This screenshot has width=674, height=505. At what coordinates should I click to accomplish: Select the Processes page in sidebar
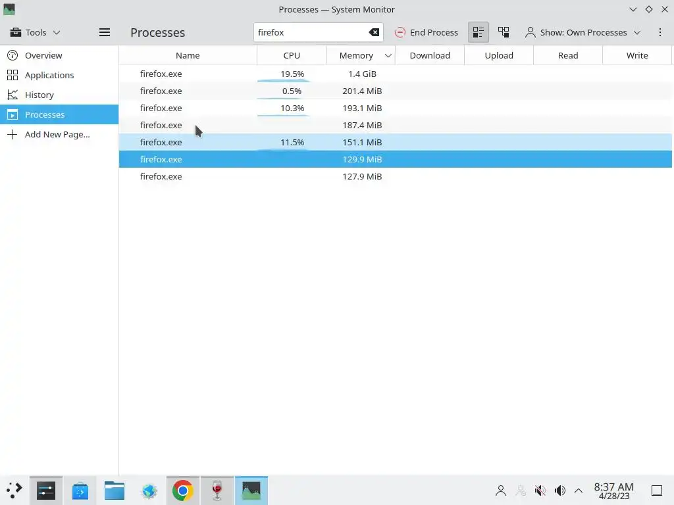point(59,114)
